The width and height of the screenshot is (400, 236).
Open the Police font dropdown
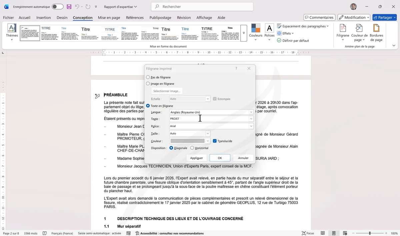(251, 126)
